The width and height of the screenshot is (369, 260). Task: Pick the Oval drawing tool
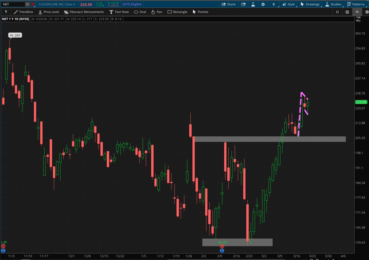140,12
